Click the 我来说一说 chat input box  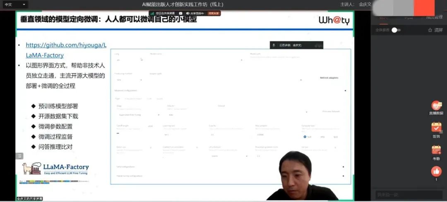tap(409, 195)
